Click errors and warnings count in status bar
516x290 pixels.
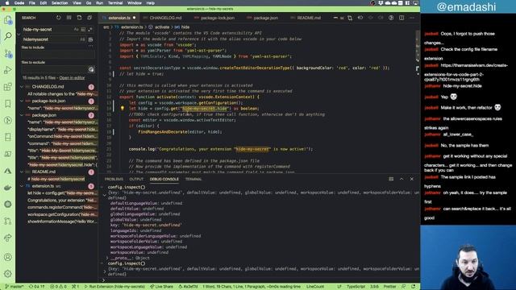coord(58,287)
